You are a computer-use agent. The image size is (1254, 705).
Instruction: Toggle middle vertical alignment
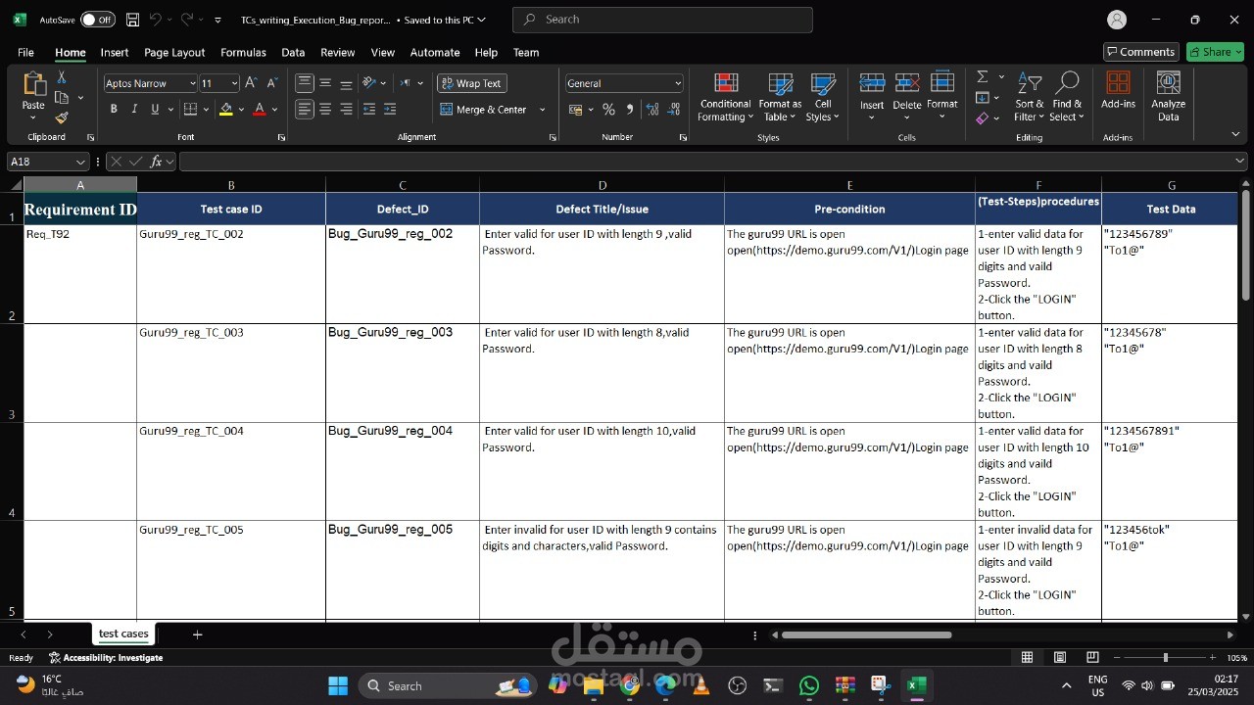(325, 83)
